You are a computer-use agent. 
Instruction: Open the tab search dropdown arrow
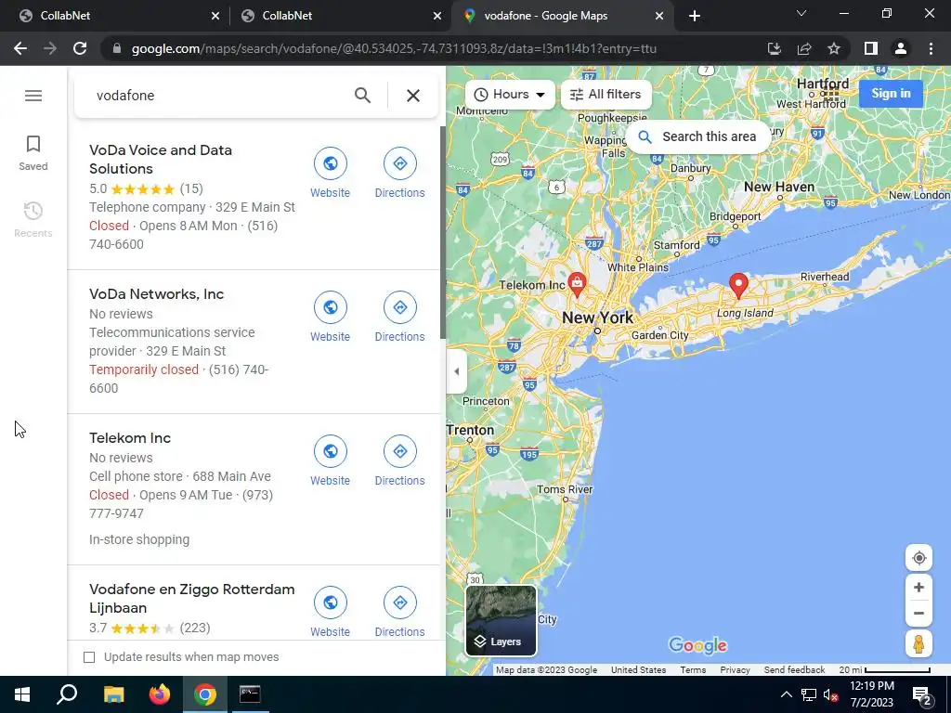click(x=801, y=13)
